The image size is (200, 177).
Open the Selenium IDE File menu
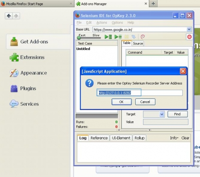click(79, 22)
